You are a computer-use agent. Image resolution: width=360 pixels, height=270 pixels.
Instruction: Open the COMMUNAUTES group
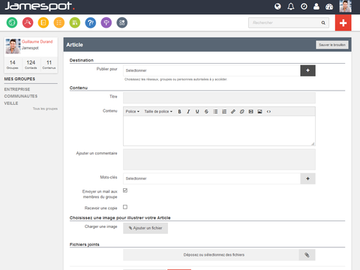[21, 96]
